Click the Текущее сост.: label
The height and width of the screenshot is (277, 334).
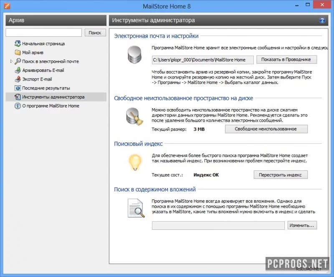pyautogui.click(x=167, y=175)
